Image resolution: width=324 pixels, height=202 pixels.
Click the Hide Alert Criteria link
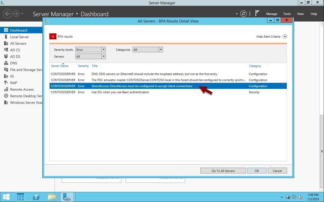(x=268, y=37)
